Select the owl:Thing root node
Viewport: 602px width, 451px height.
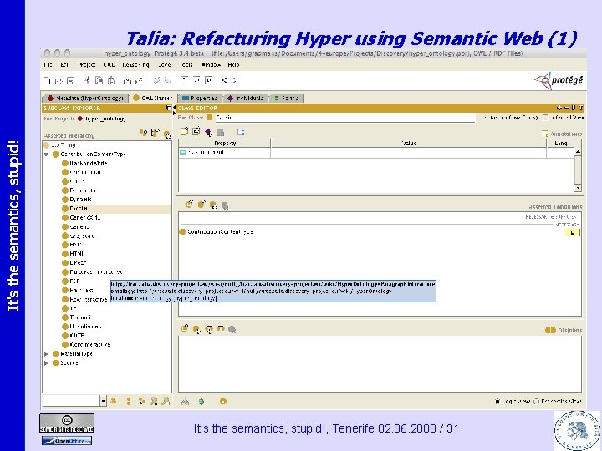59,145
